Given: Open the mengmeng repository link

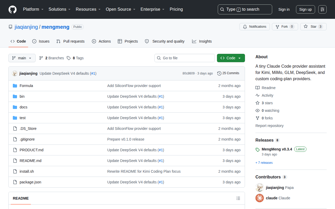Looking at the screenshot, I should pyautogui.click(x=55, y=27).
